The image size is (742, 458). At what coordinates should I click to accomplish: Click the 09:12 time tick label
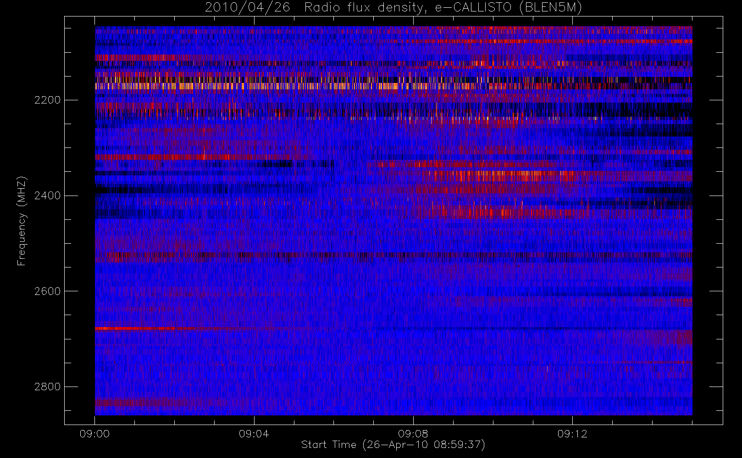[572, 434]
